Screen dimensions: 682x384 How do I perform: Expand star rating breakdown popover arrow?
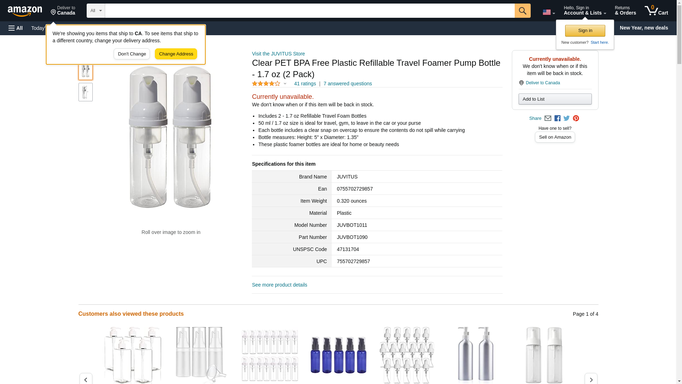[285, 84]
